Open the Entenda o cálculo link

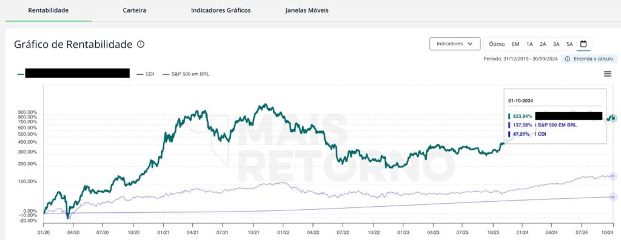pyautogui.click(x=589, y=59)
